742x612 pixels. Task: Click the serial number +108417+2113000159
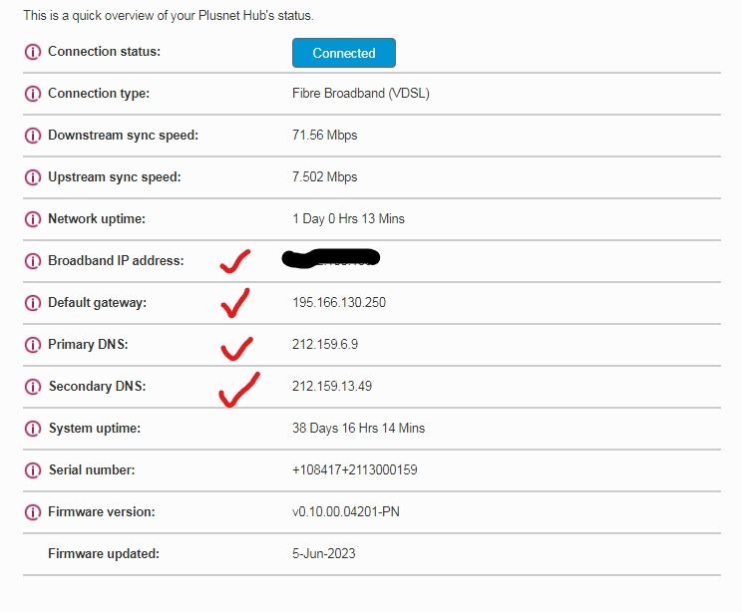[354, 470]
